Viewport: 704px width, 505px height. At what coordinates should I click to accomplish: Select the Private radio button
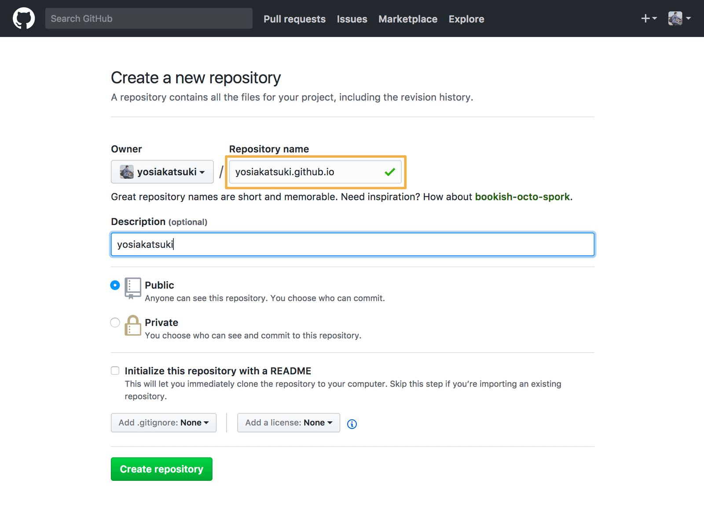pyautogui.click(x=115, y=323)
